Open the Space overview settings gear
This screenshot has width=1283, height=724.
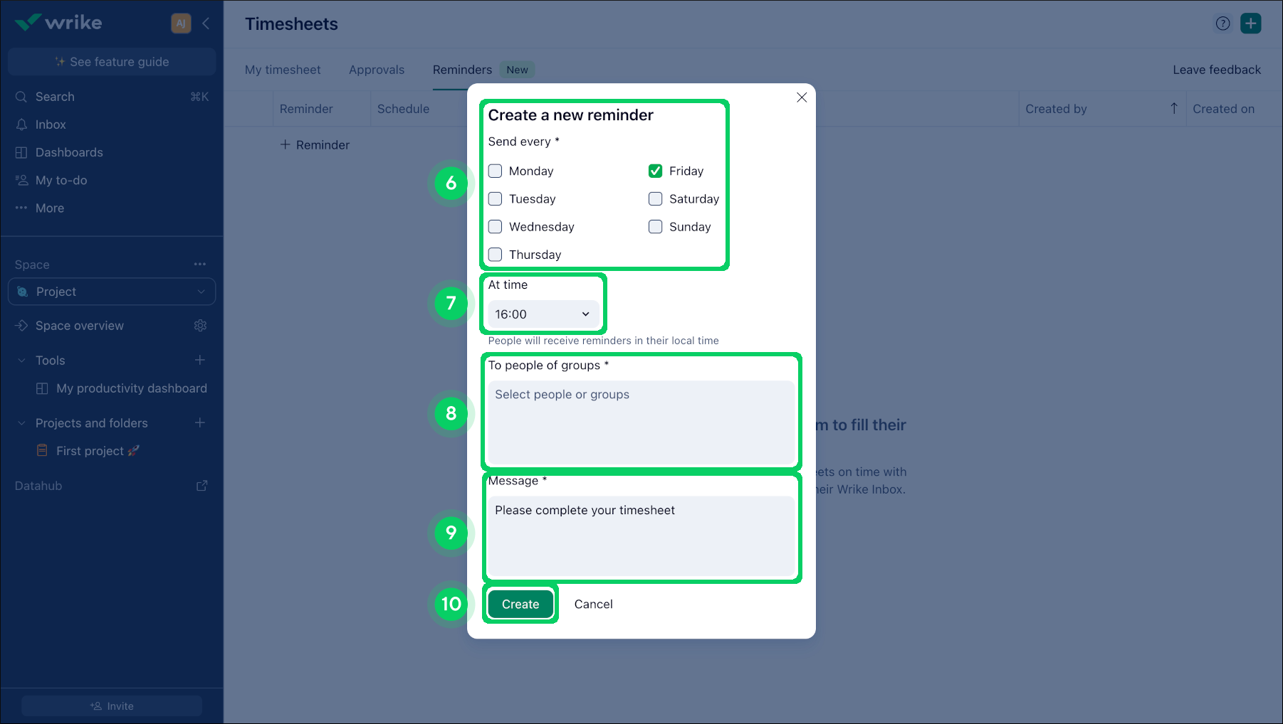(x=200, y=326)
